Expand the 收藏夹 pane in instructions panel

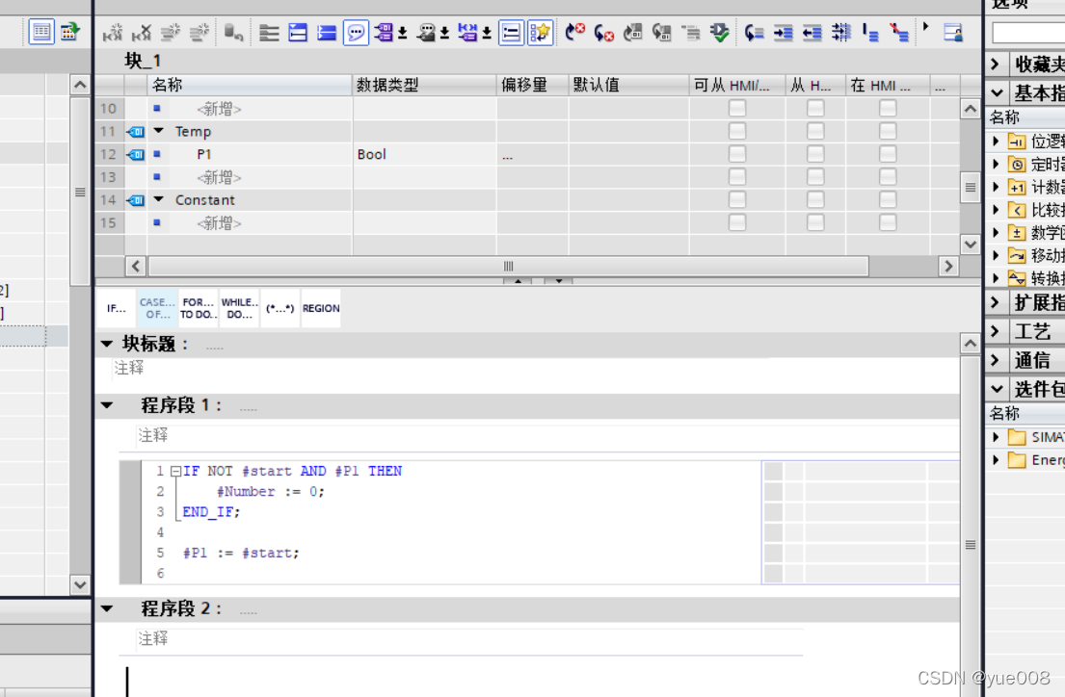tap(995, 65)
